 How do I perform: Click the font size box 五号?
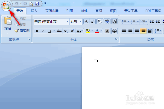point(74,22)
